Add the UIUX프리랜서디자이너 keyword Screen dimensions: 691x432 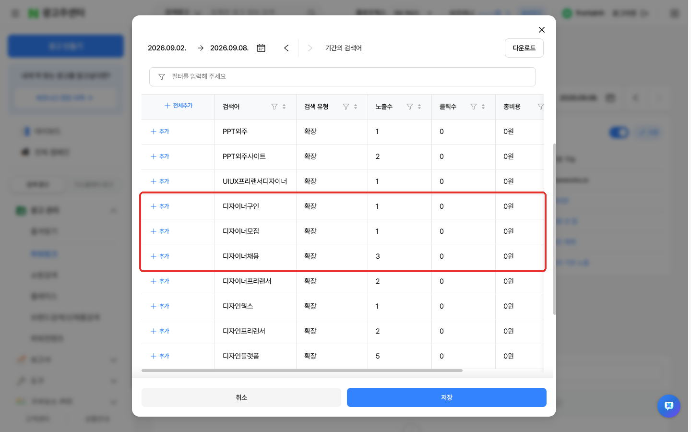[160, 181]
